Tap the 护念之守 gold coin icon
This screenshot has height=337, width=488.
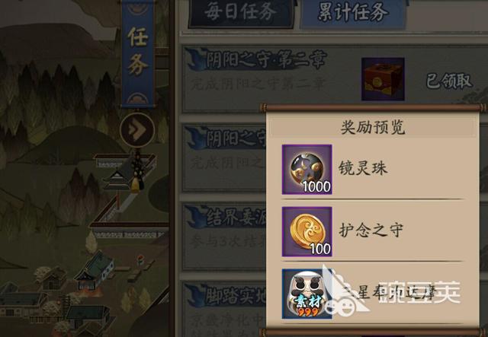pos(307,232)
